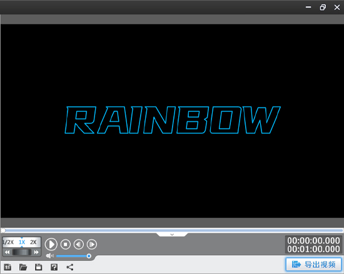Click the playback progress bar
The height and width of the screenshot is (274, 344).
173,230
